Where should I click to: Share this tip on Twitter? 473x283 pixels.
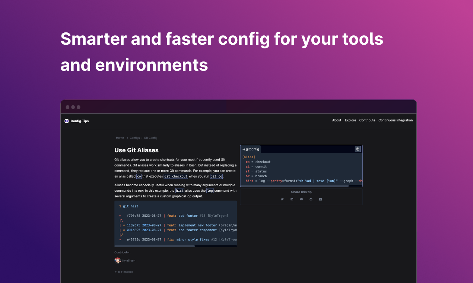pyautogui.click(x=282, y=199)
